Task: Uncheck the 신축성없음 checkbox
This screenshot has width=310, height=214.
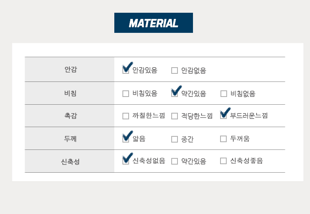Action: click(126, 161)
